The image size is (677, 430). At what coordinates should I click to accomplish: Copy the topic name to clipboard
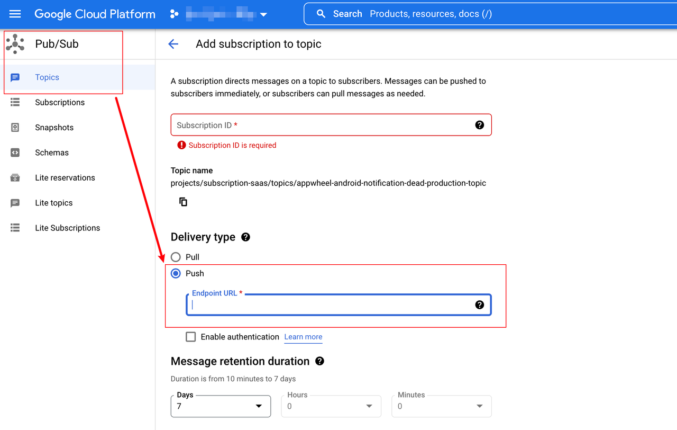182,202
